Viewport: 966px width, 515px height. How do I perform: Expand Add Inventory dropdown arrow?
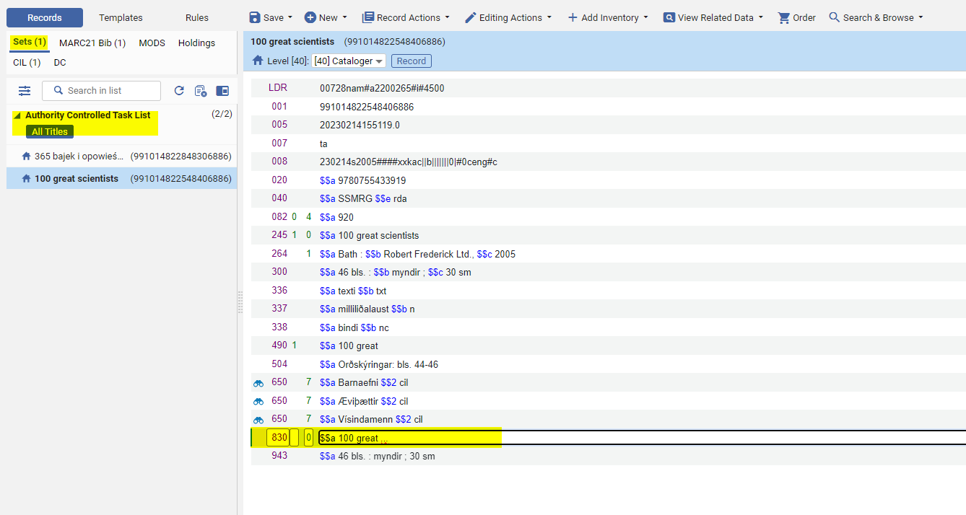pyautogui.click(x=645, y=18)
